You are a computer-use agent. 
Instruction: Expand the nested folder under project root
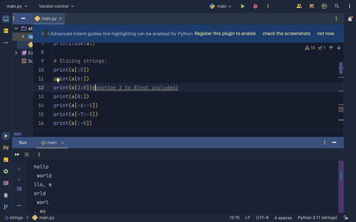click(x=23, y=36)
